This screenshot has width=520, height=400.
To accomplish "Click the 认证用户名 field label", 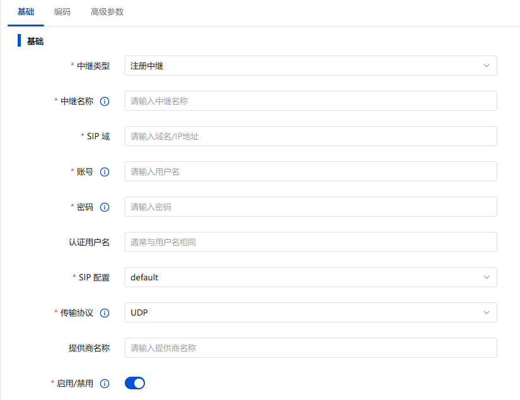I will tap(89, 242).
